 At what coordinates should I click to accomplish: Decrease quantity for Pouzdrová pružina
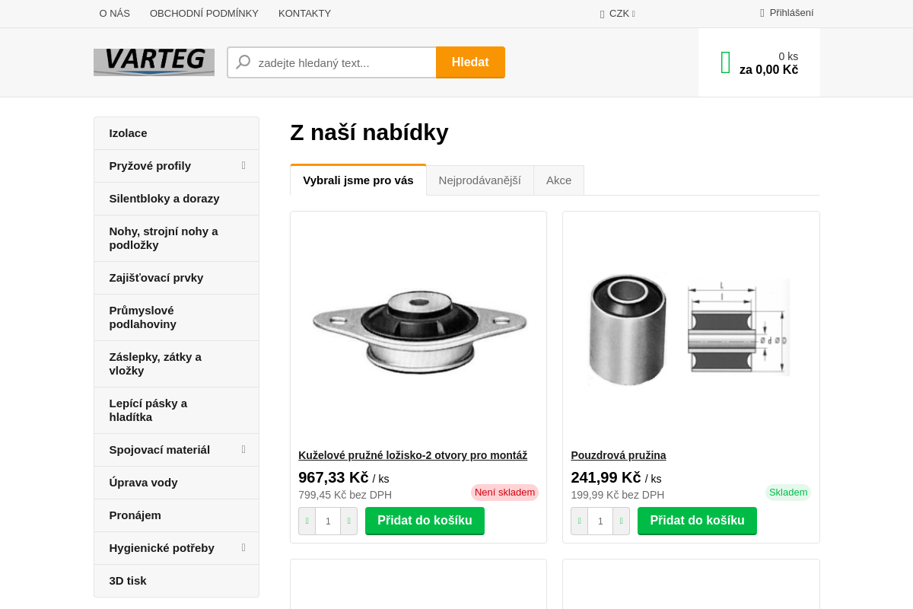(x=579, y=521)
